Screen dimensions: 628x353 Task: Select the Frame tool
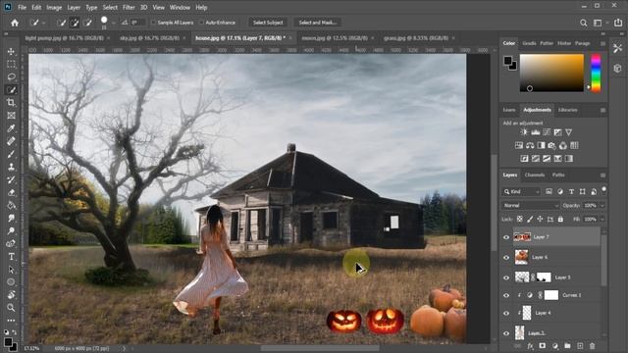point(11,116)
